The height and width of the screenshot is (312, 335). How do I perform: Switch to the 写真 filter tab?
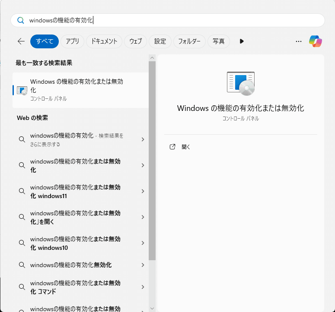219,41
